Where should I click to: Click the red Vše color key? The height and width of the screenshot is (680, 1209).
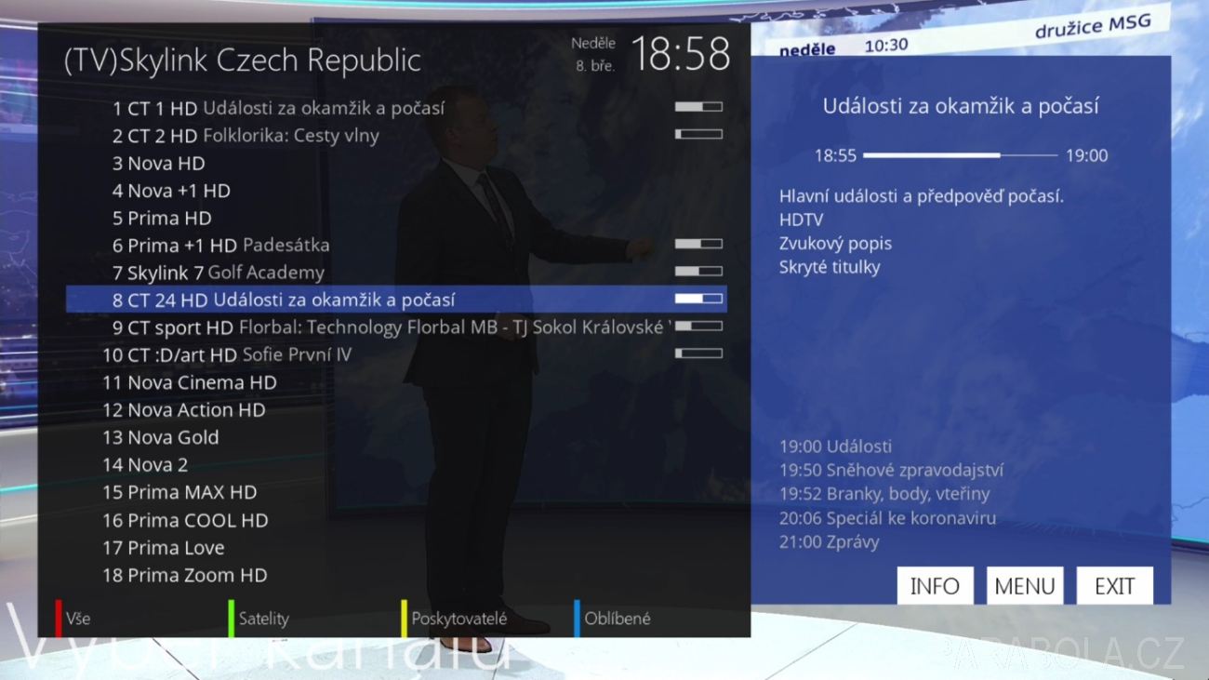[x=58, y=619]
